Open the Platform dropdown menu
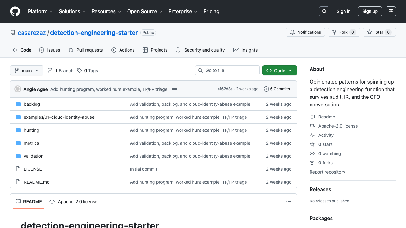The image size is (406, 228). [40, 11]
